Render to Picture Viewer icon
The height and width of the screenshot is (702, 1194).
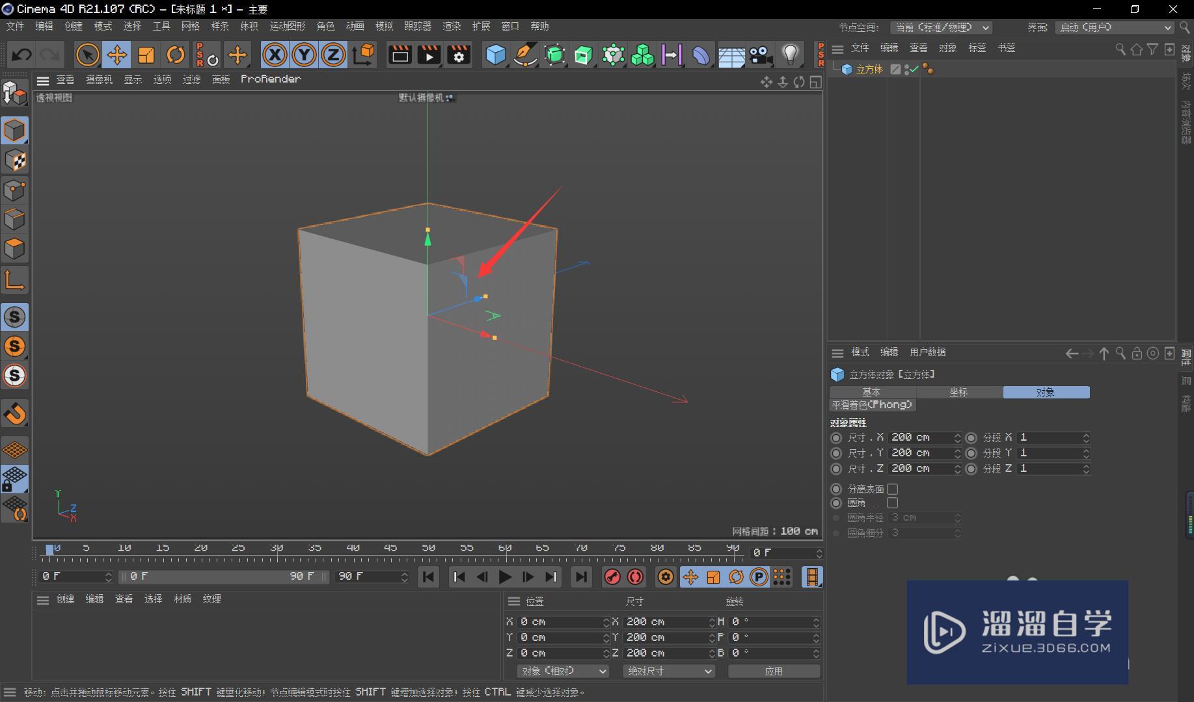click(x=429, y=55)
